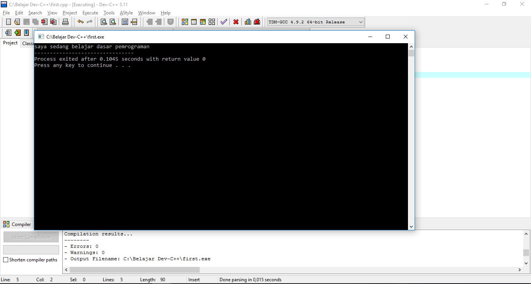Select the Compiler tab at the bottom
Viewport: 531px width, 284px height.
click(x=17, y=224)
